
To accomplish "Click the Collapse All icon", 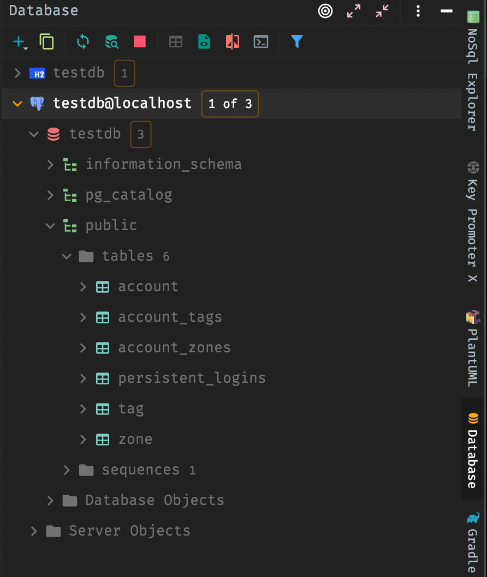I will (x=382, y=11).
